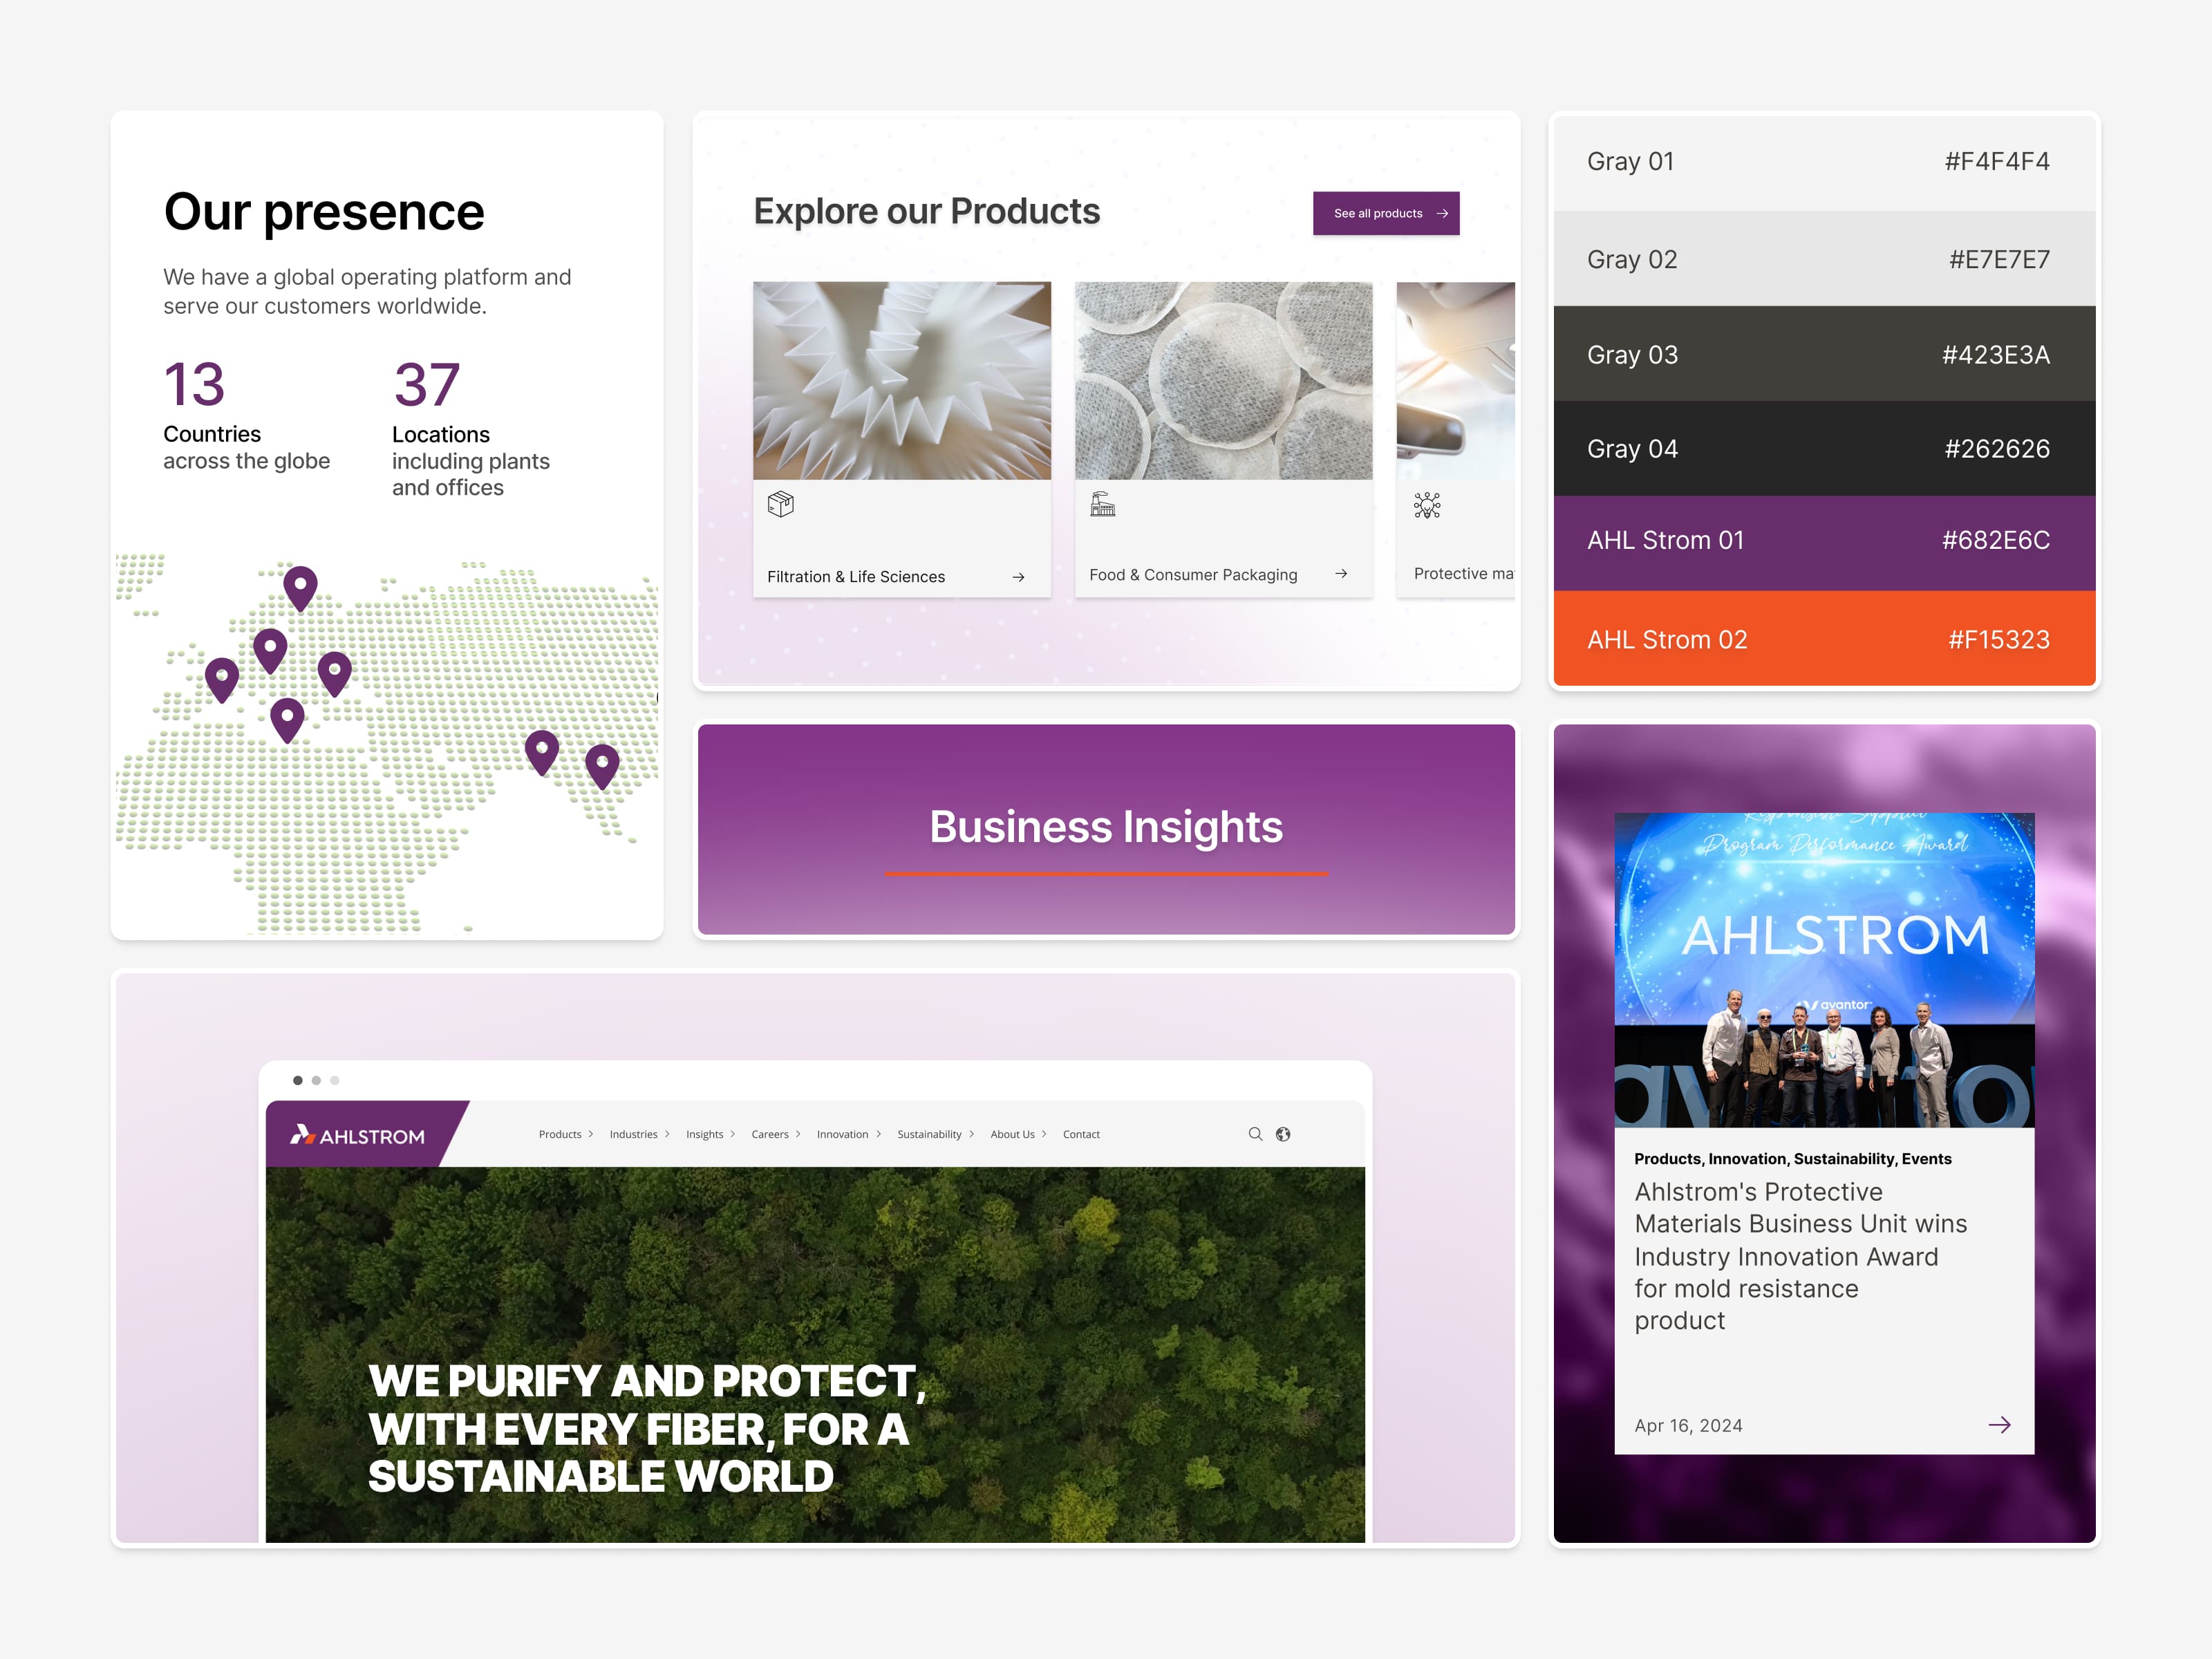Image resolution: width=2212 pixels, height=1659 pixels.
Task: Open the Innovation menu item
Action: (x=842, y=1134)
